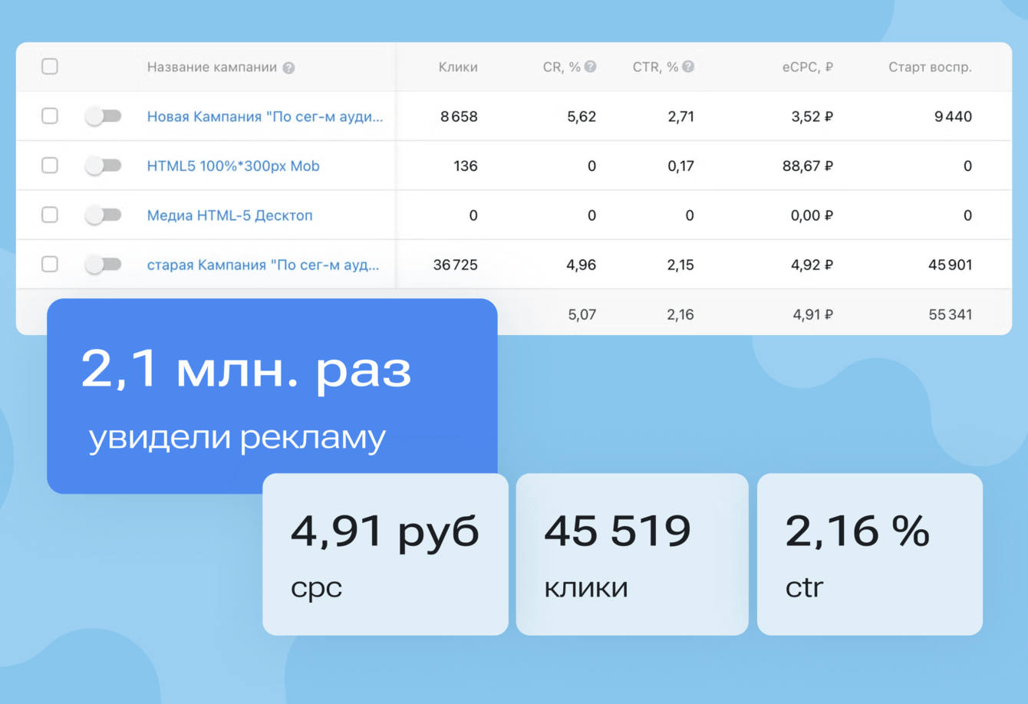Check the box for Медиа HTML-5 Десктоп row

[50, 215]
